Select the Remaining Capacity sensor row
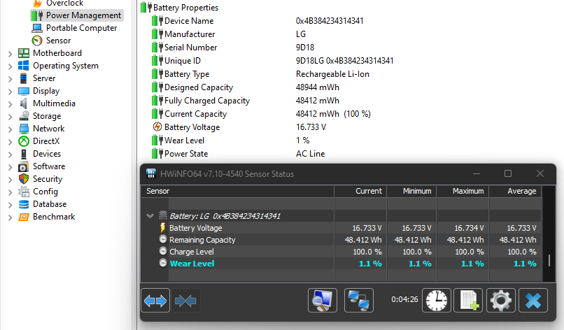The image size is (564, 330). 341,240
